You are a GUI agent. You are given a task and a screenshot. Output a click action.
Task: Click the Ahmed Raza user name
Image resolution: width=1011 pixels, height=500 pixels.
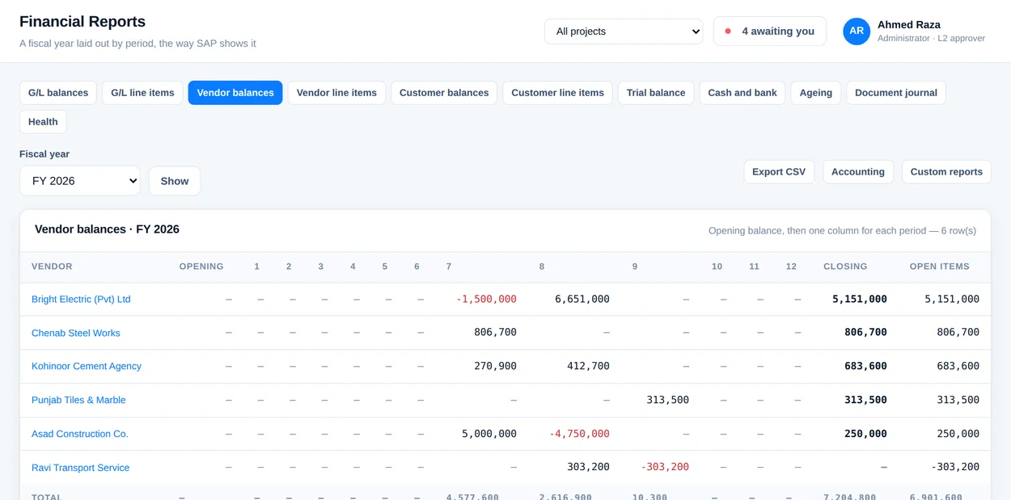click(x=909, y=25)
